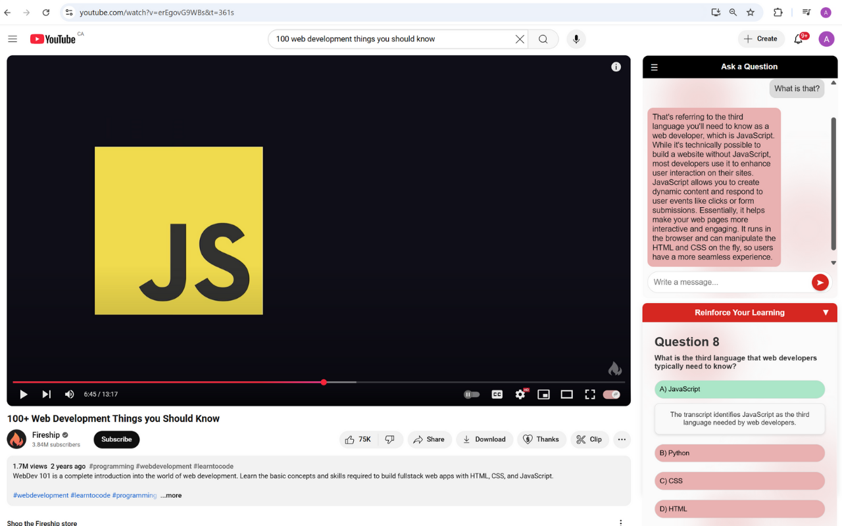Click the 'What is that?' chat bubble
This screenshot has height=526, width=842.
point(797,89)
